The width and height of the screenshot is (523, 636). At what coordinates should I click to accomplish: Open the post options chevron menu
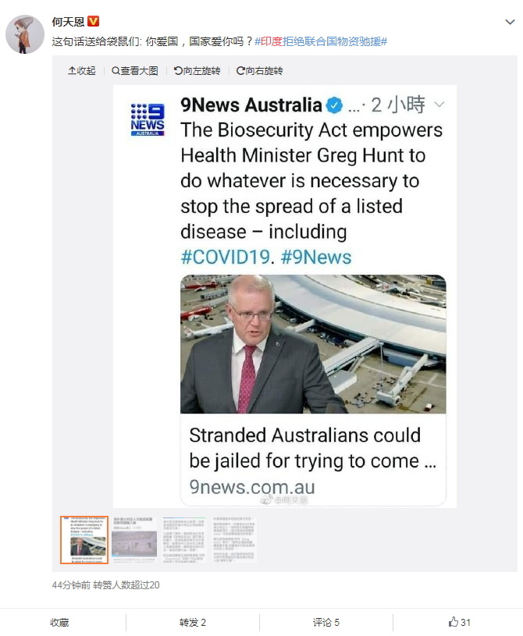[510, 22]
